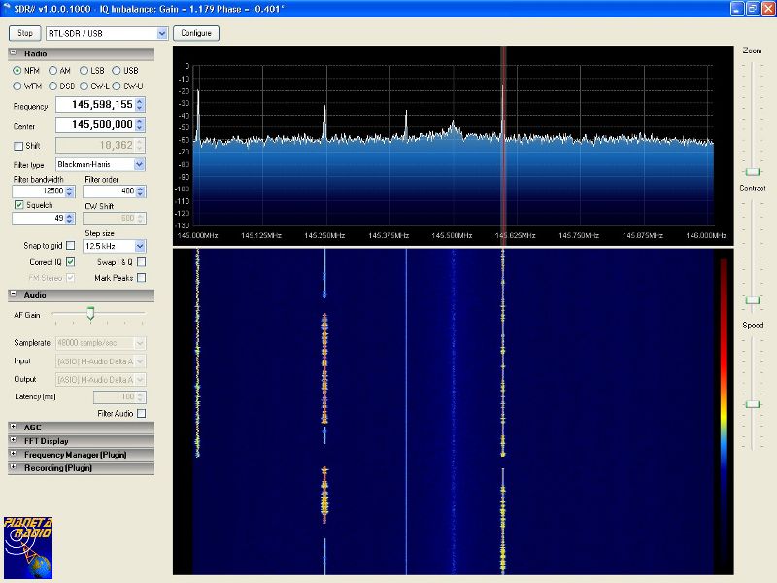The width and height of the screenshot is (777, 583).
Task: Select the LSB demodulation mode
Action: click(84, 70)
